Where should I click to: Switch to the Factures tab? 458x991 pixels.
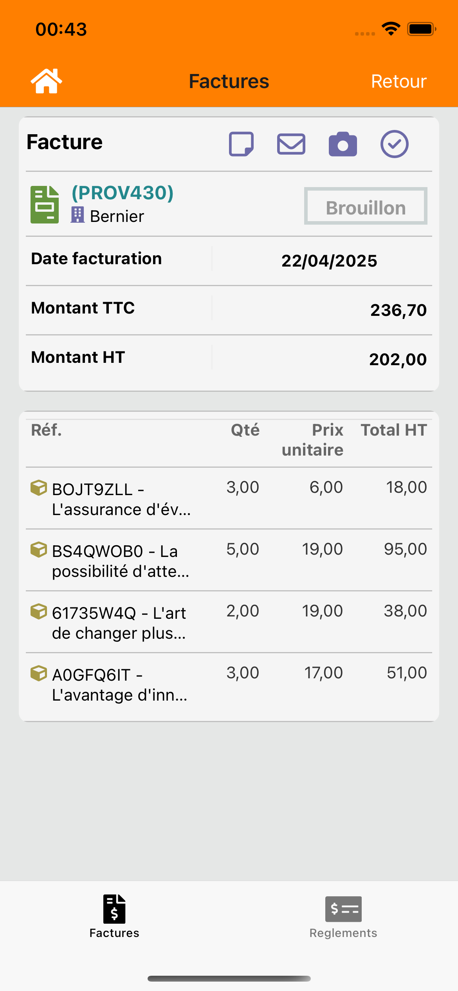coord(114,916)
